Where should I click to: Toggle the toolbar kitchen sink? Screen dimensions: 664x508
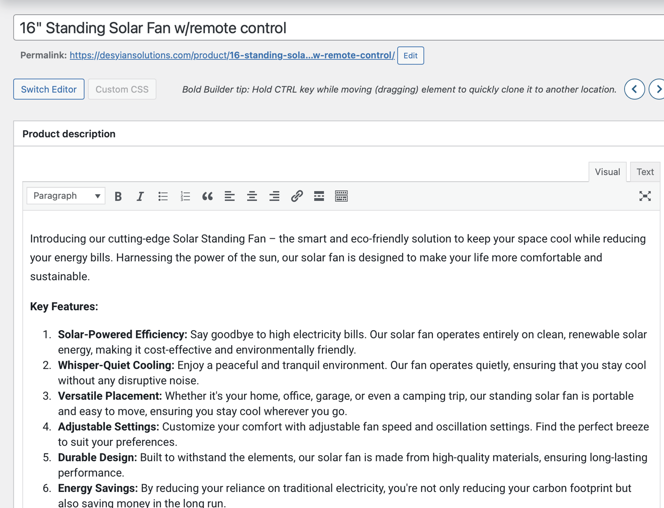coord(342,196)
